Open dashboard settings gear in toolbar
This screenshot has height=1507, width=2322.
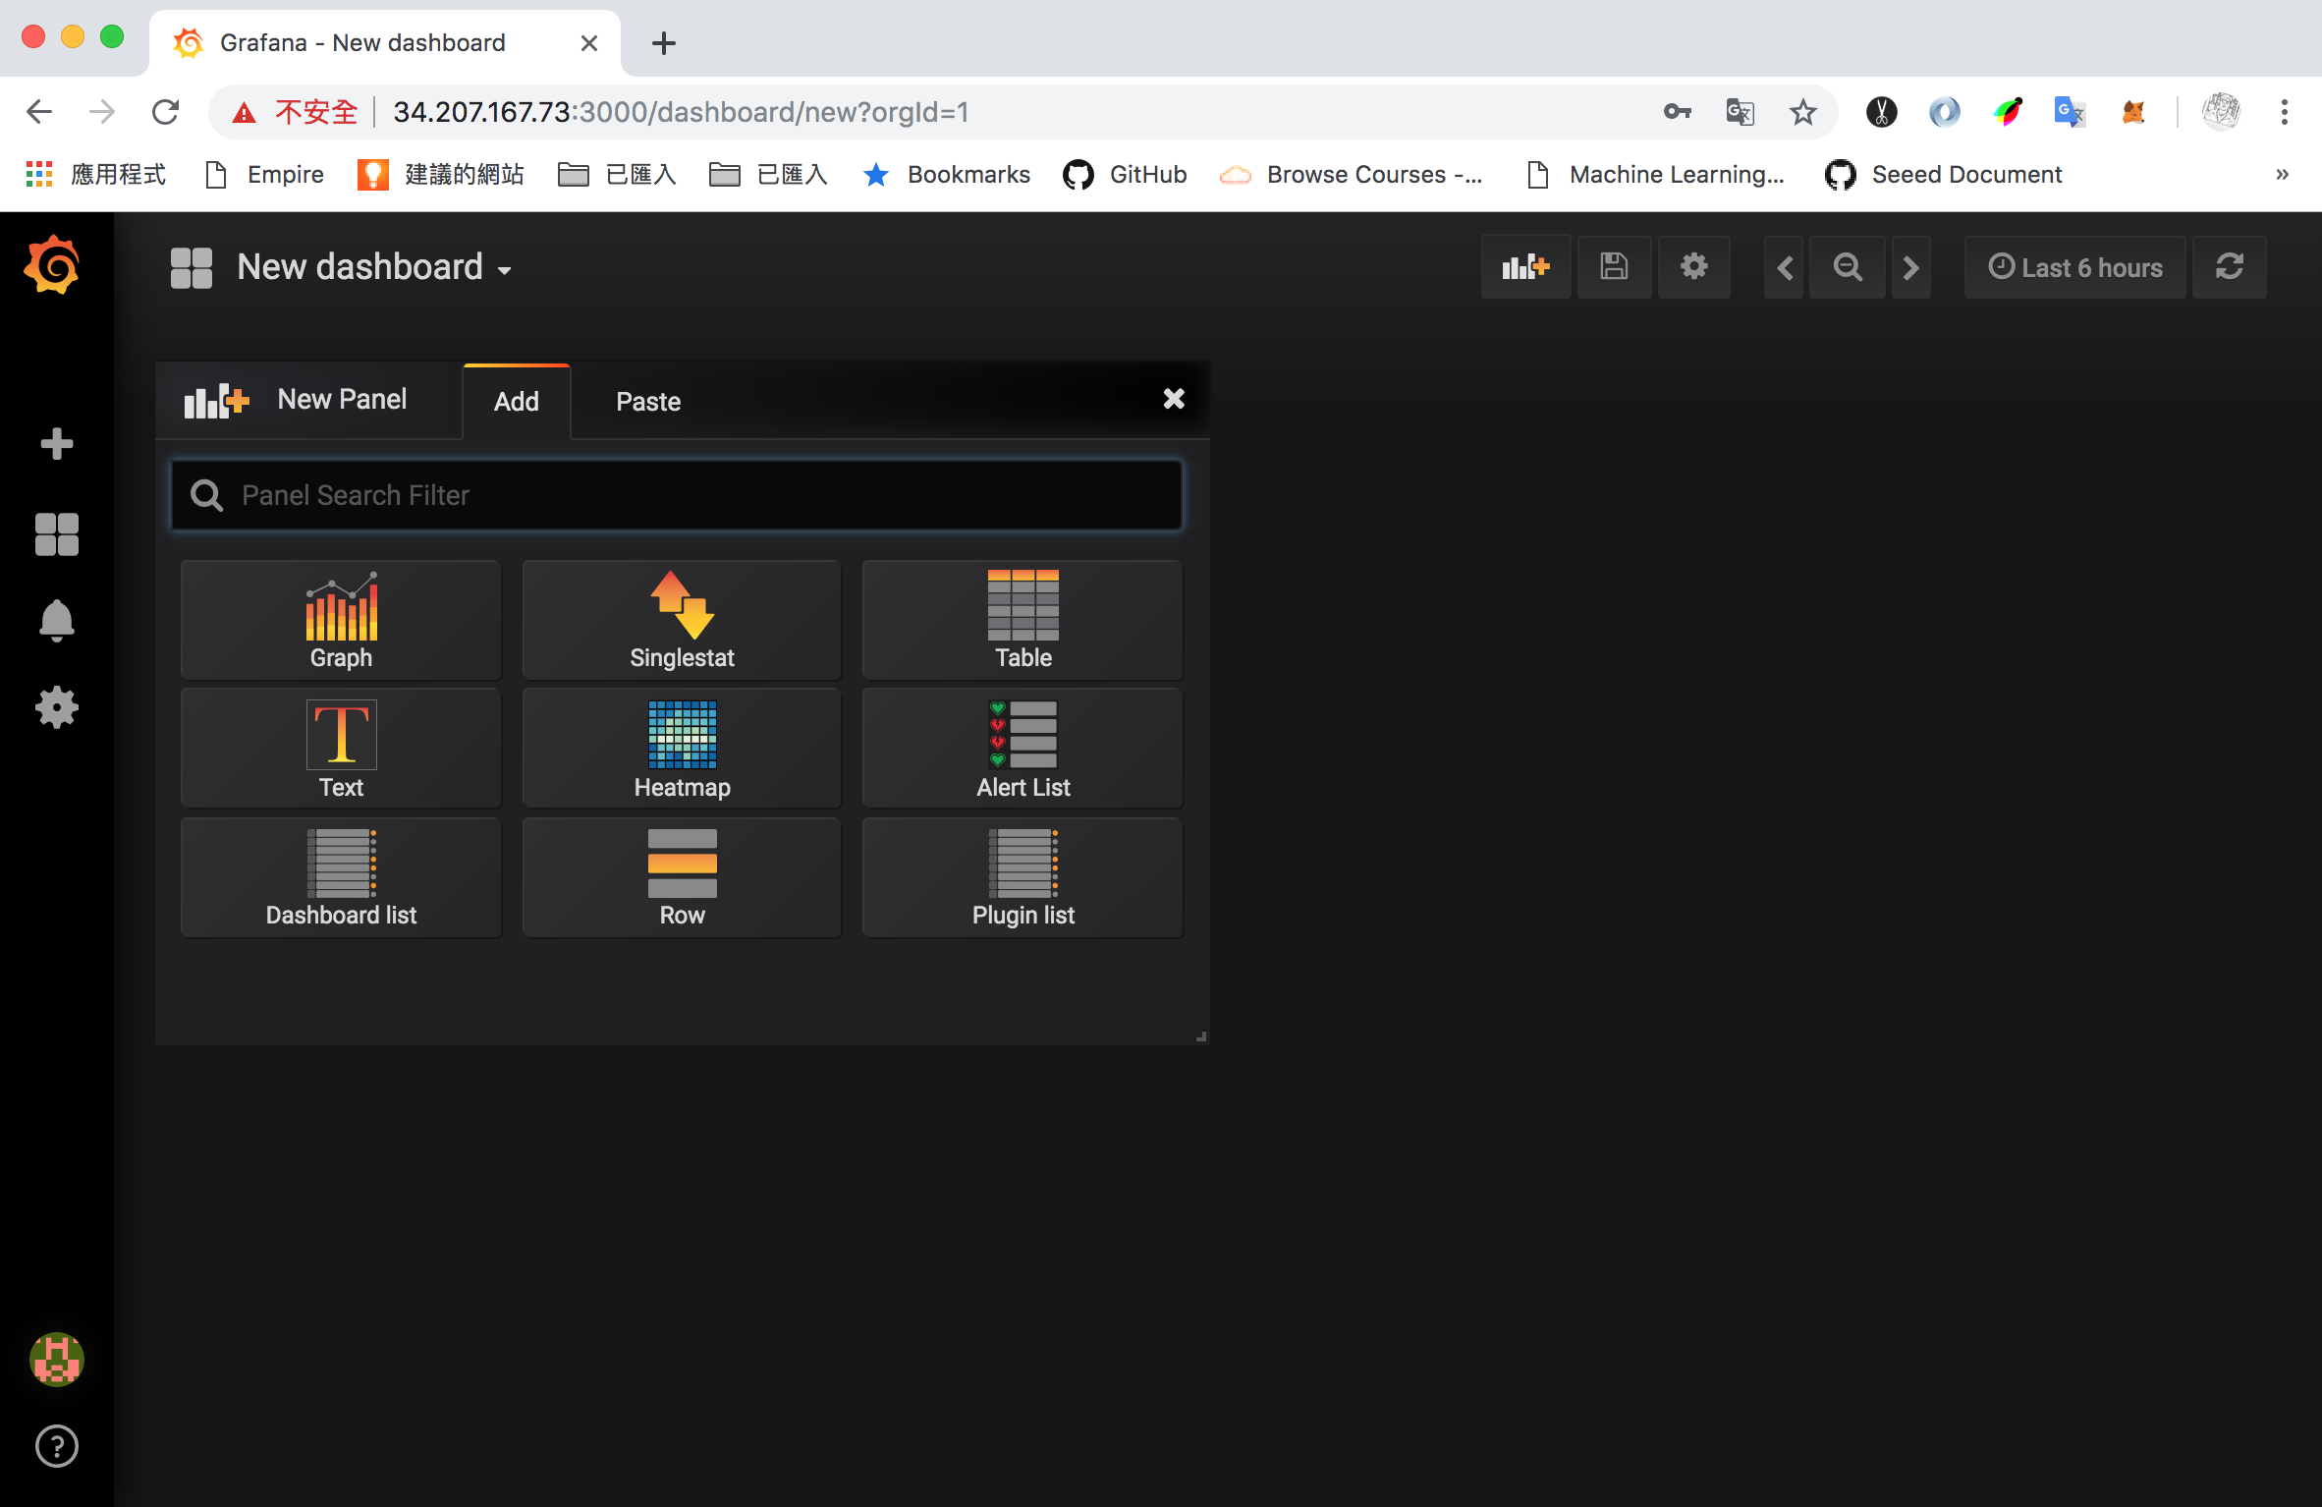point(1693,267)
